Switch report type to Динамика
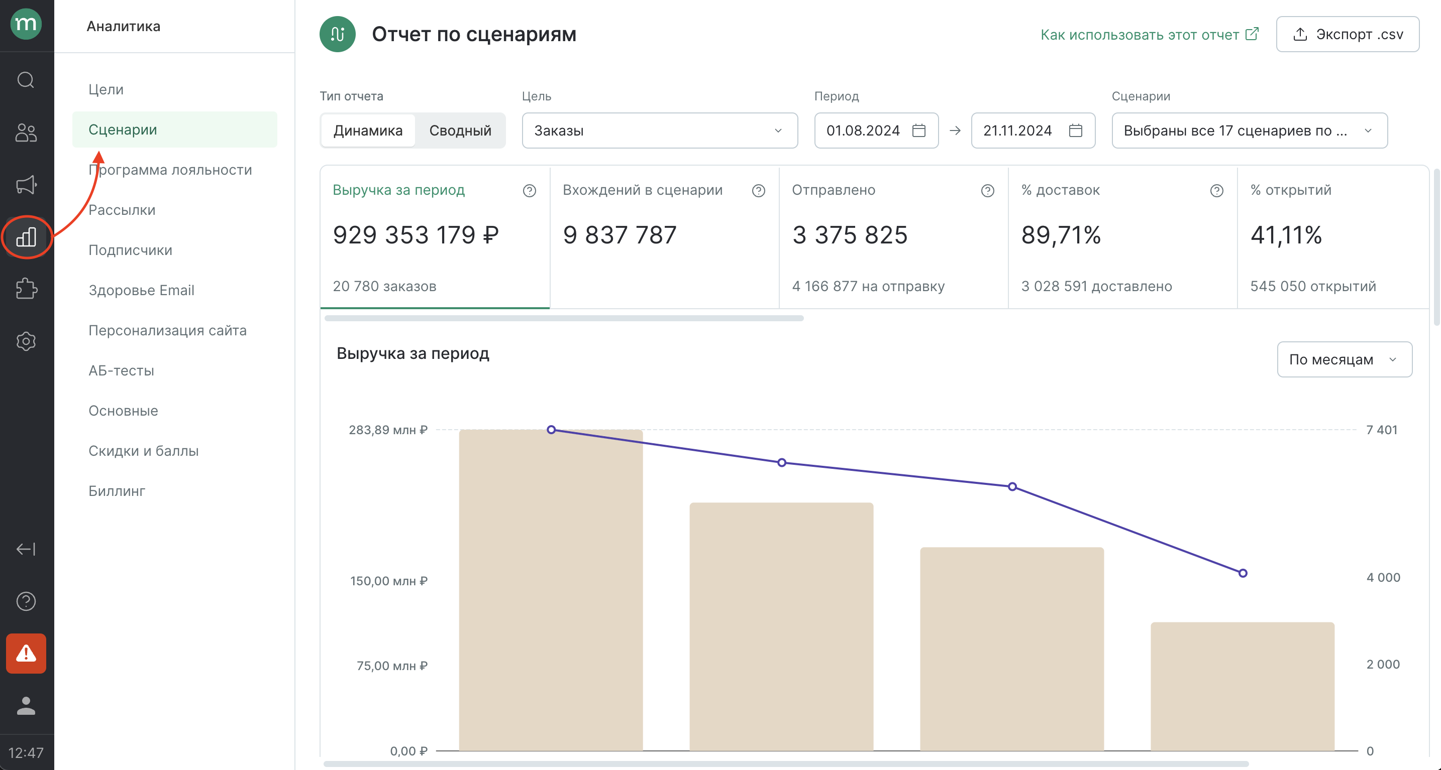This screenshot has height=770, width=1441. (368, 130)
